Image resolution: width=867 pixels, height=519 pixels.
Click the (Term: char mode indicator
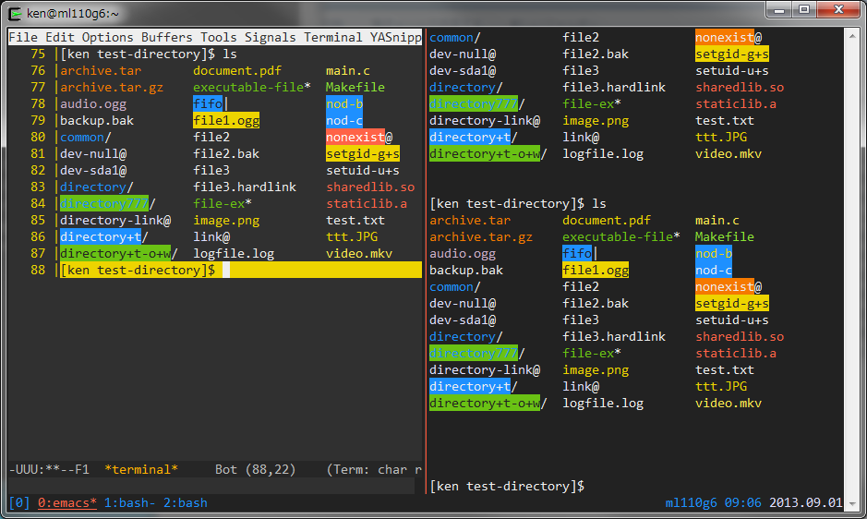[374, 470]
